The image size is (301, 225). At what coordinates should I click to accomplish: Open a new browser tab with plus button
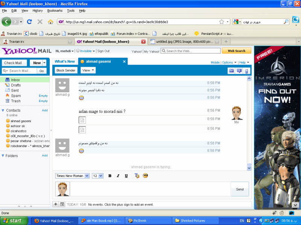click(226, 42)
